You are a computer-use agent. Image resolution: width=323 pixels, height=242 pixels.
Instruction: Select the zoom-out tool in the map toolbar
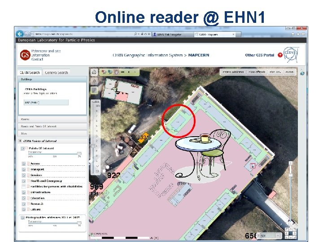[x=110, y=72]
